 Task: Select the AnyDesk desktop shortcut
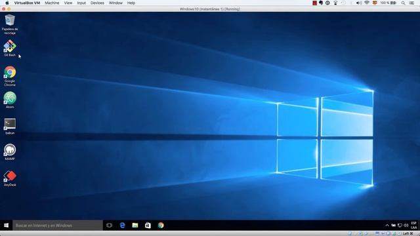pos(10,178)
